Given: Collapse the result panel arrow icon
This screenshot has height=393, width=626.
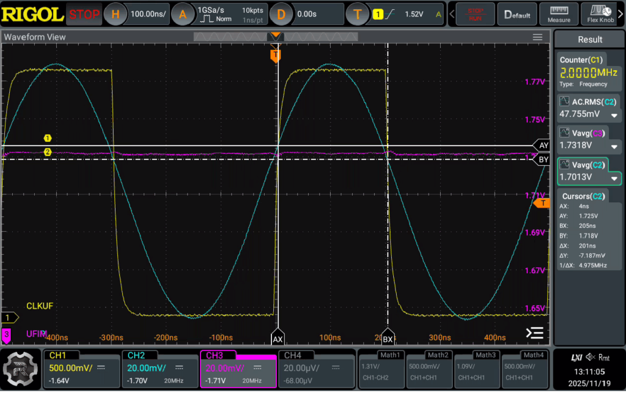Looking at the screenshot, I should click(x=534, y=332).
